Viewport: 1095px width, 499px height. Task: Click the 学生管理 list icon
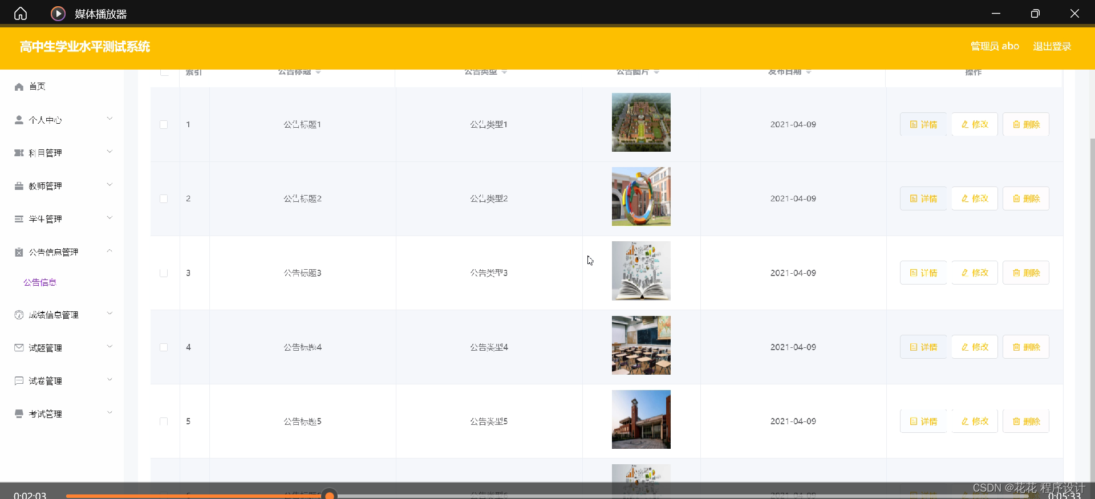coord(19,219)
